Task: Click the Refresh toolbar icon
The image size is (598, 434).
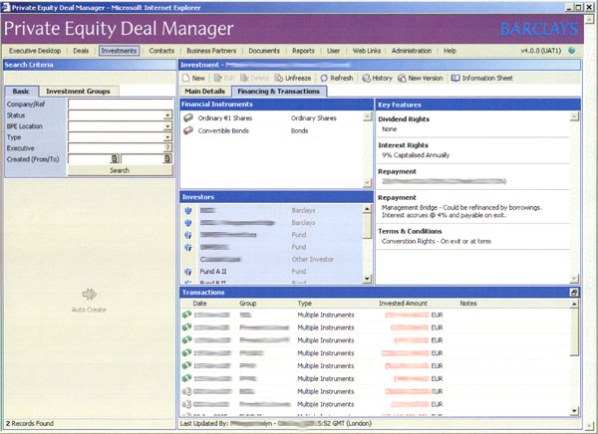Action: pyautogui.click(x=324, y=78)
